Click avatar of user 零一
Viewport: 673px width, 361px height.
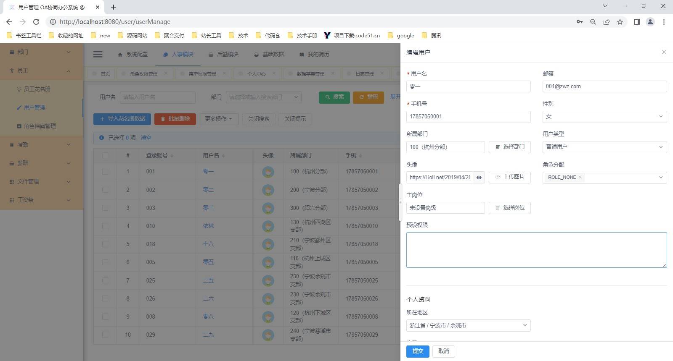268,172
